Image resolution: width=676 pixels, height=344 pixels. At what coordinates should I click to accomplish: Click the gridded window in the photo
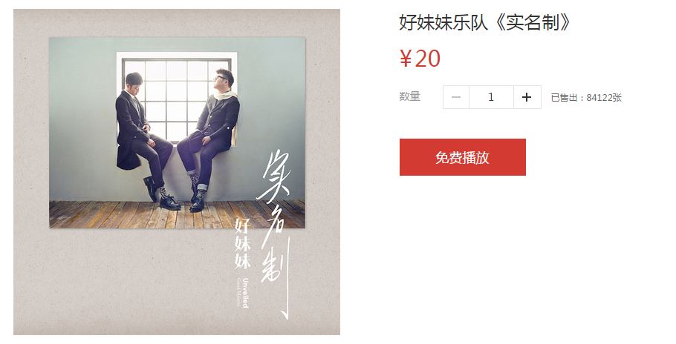point(177,98)
